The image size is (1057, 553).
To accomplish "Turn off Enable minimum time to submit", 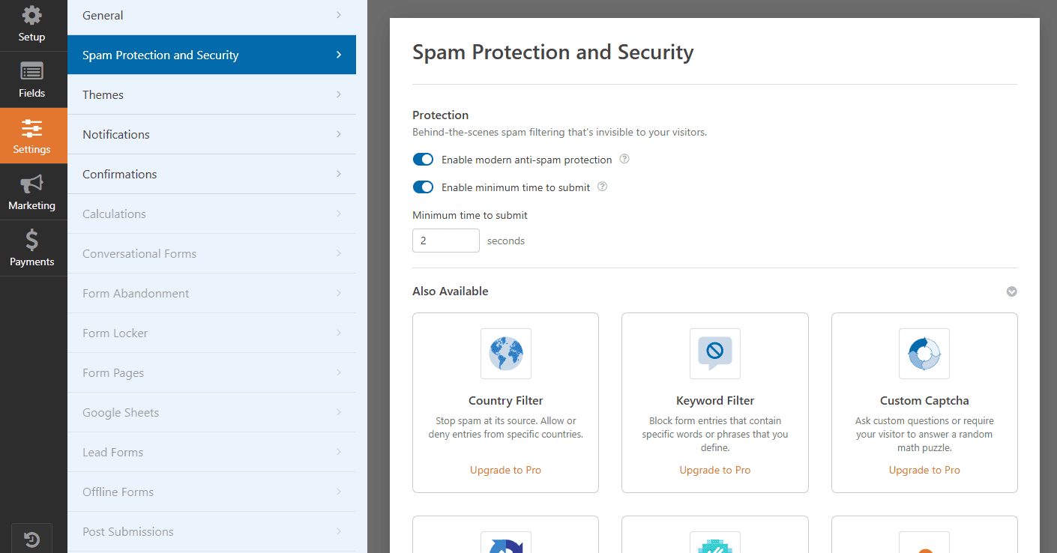I will point(424,187).
